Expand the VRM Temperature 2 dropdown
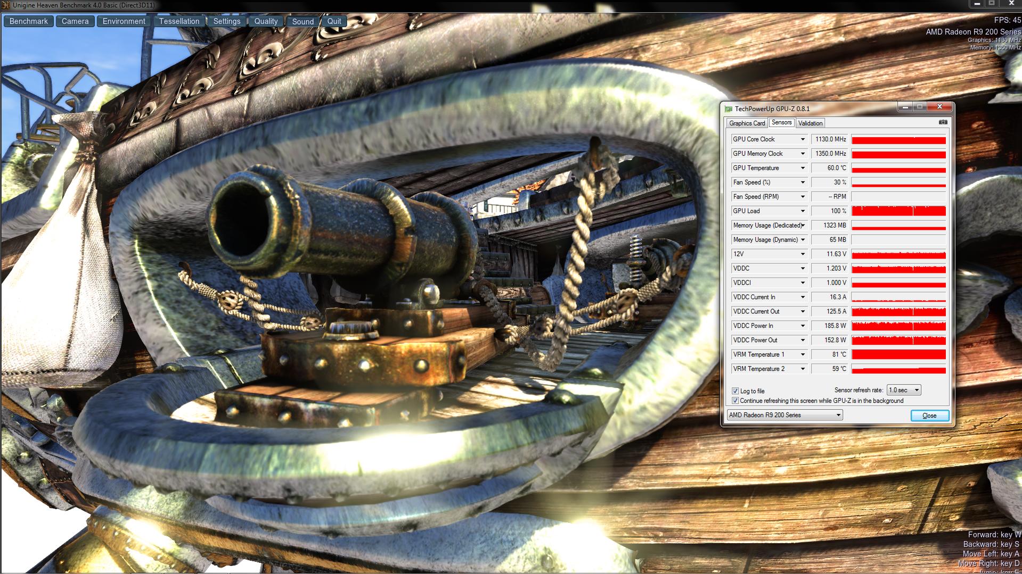Viewport: 1022px width, 574px height. [803, 369]
